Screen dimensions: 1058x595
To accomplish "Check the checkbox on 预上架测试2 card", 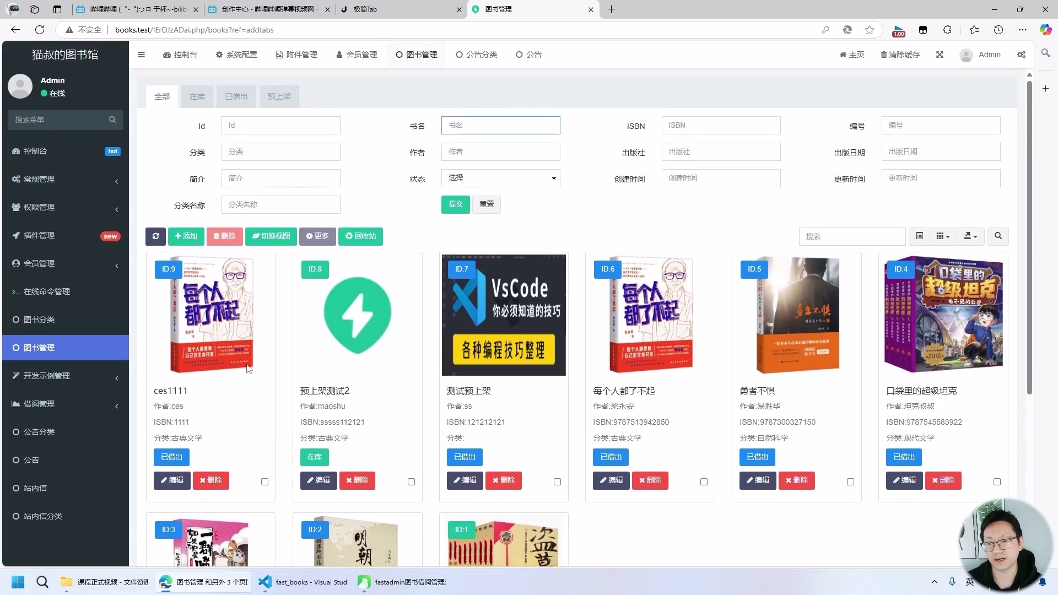I will (411, 482).
